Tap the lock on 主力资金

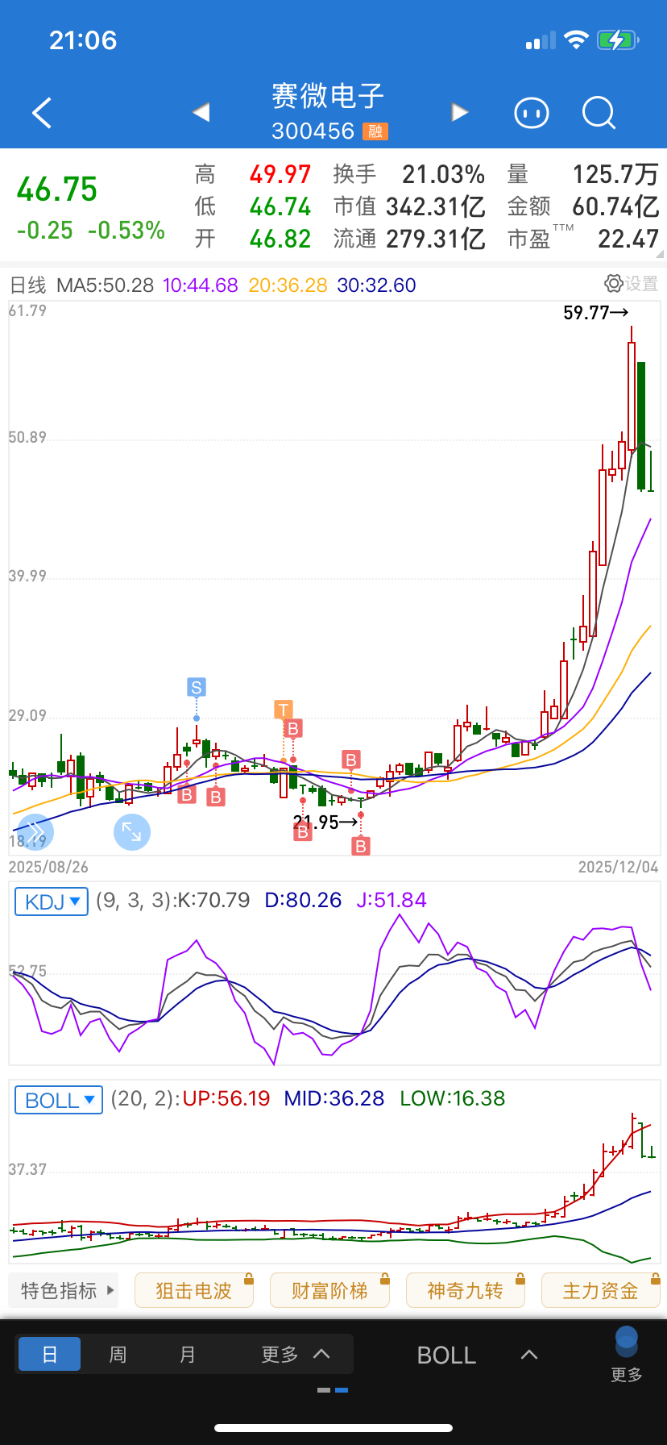tap(656, 1279)
